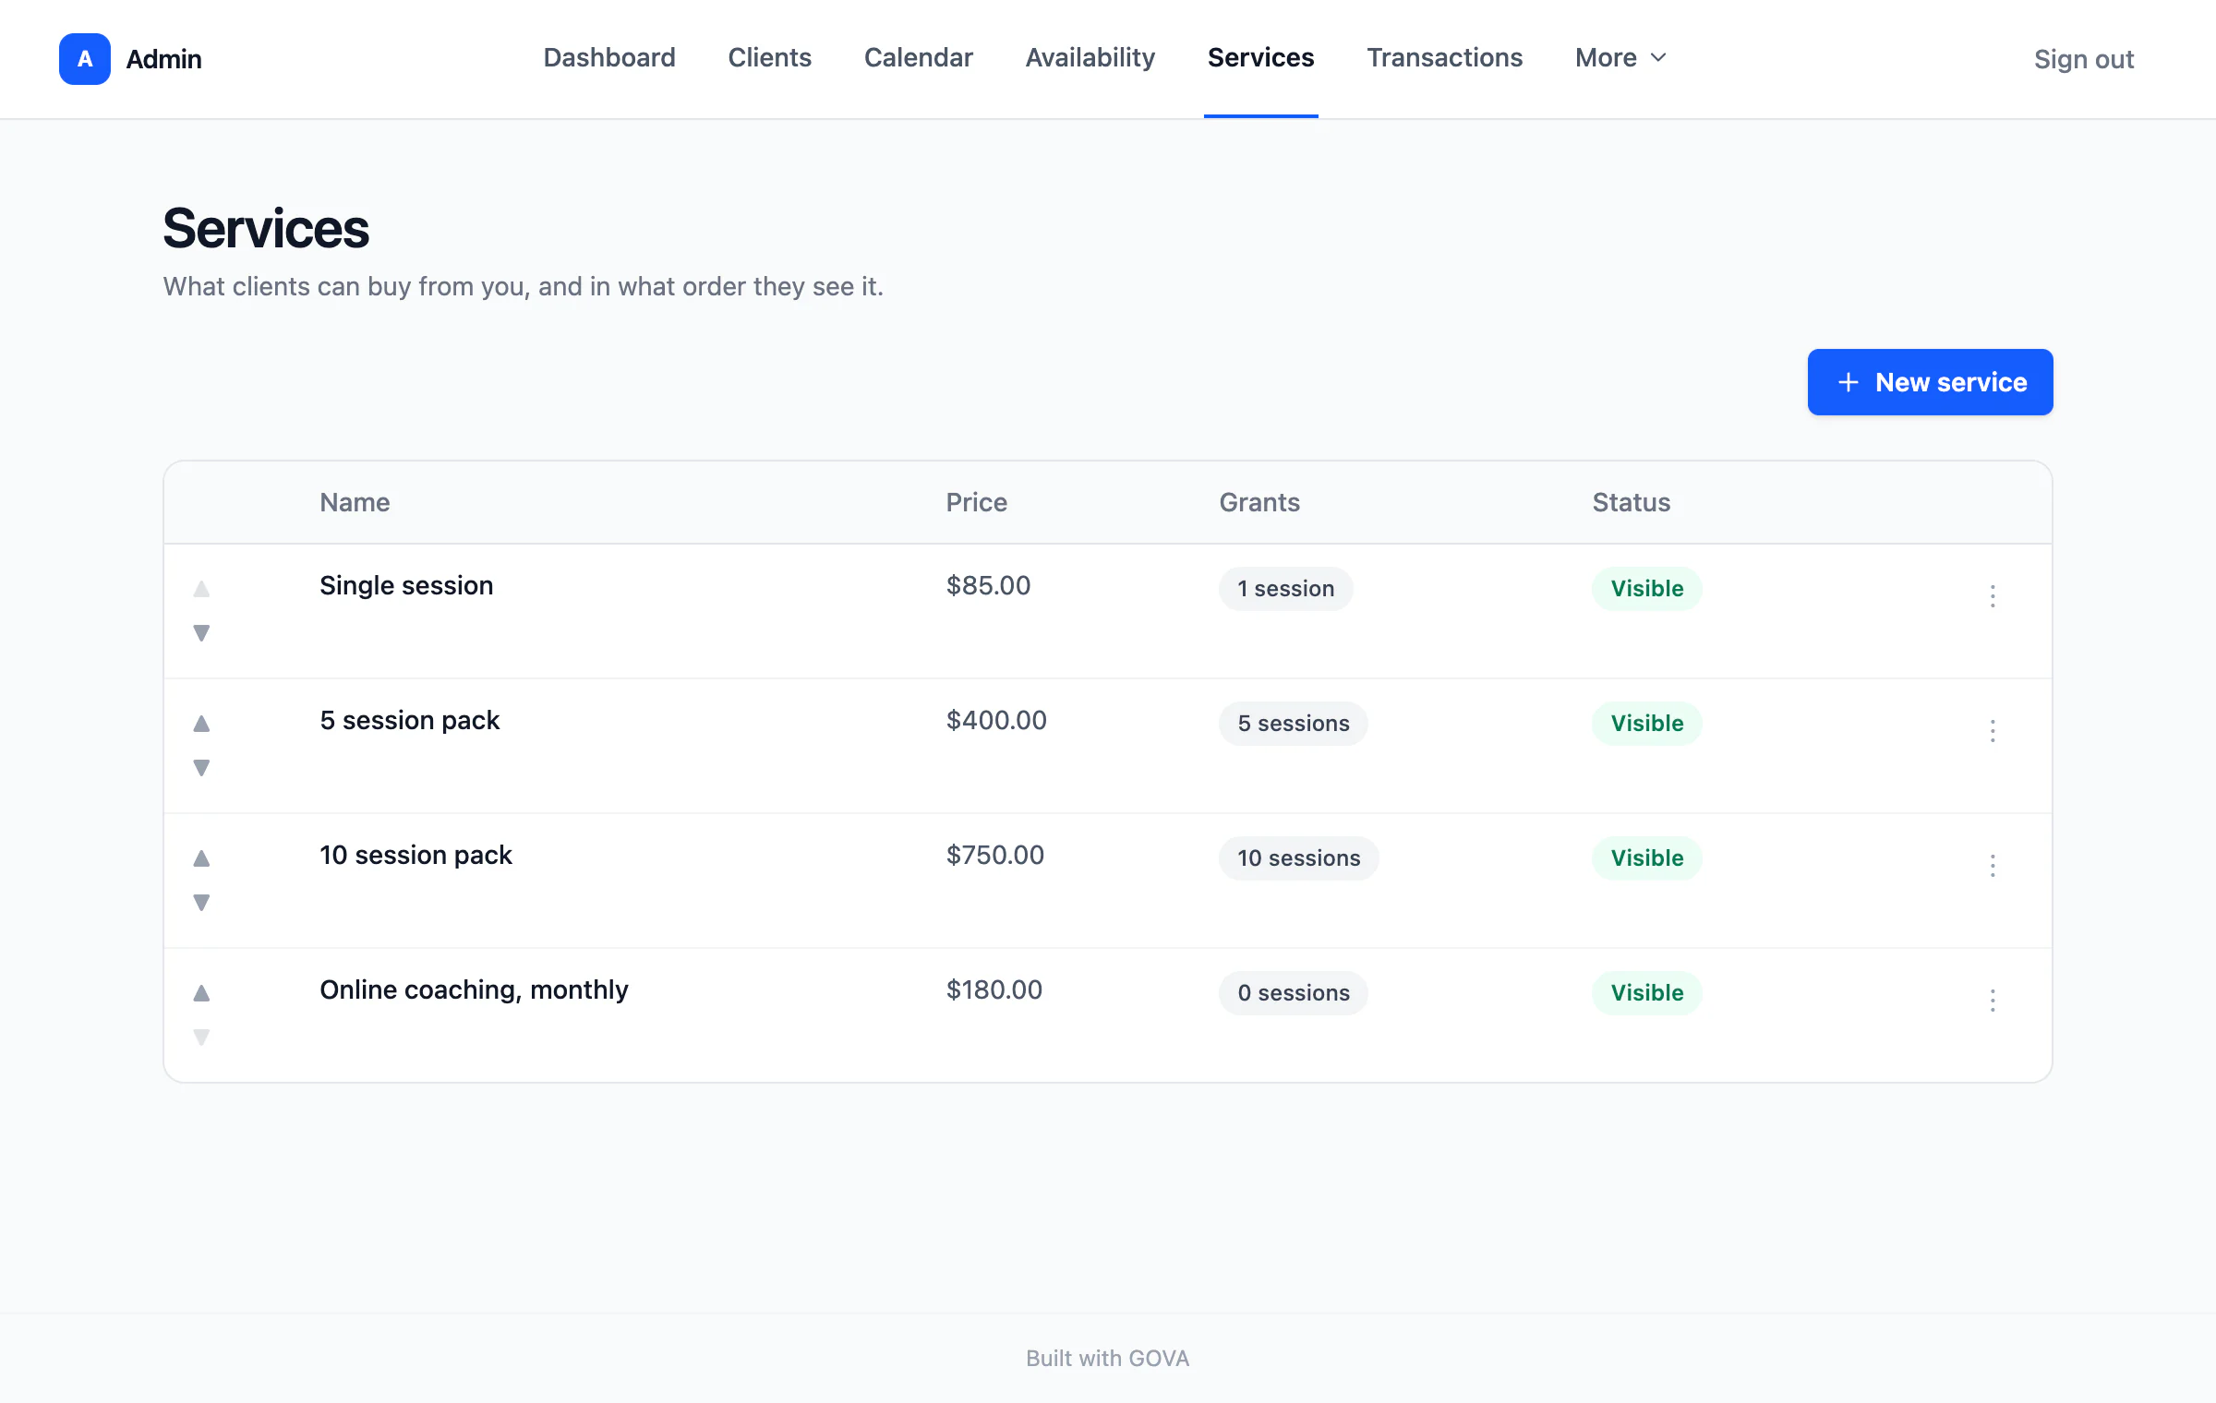Screen dimensions: 2216x1403
Task: Click the Single session name
Action: coord(406,585)
